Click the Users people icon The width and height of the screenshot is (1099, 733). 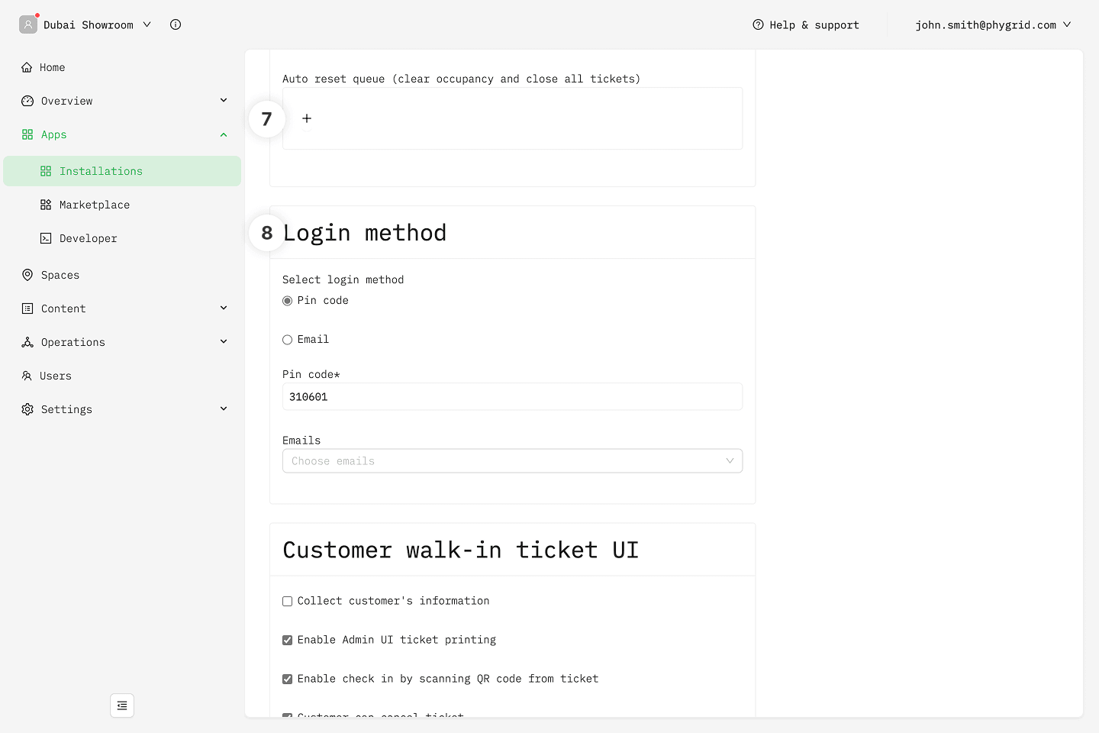(27, 376)
